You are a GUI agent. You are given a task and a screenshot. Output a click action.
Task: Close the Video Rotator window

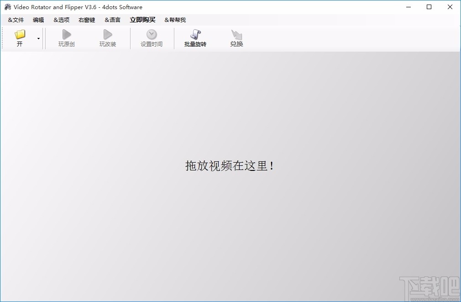tap(450, 7)
